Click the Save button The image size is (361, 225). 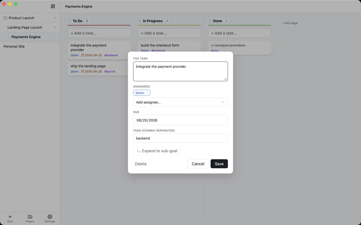[x=219, y=164]
